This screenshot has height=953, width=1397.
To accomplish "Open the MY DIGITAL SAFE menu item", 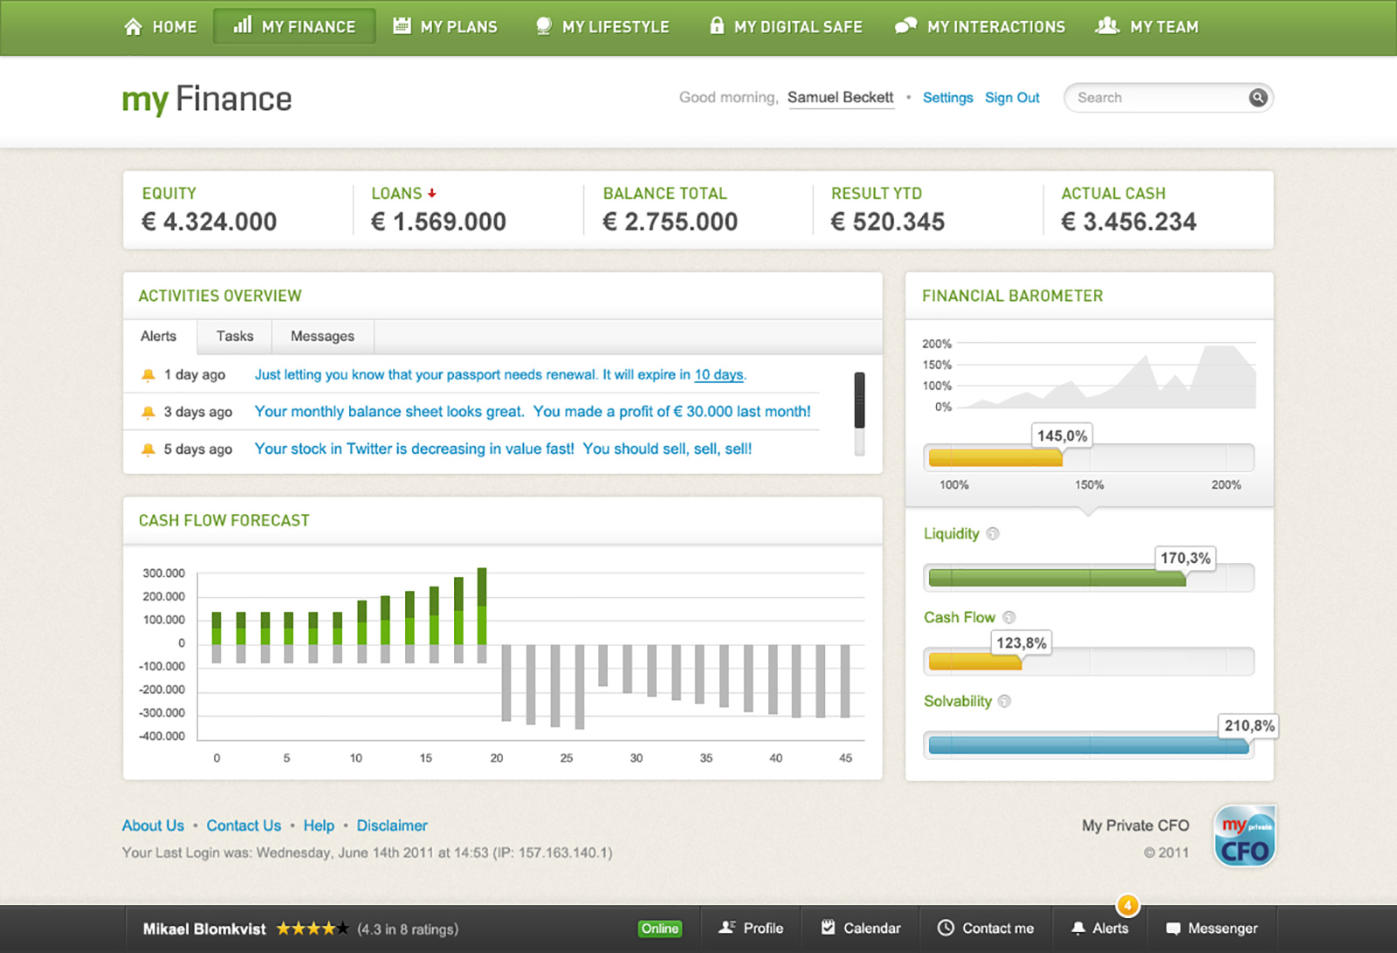I will click(x=786, y=26).
